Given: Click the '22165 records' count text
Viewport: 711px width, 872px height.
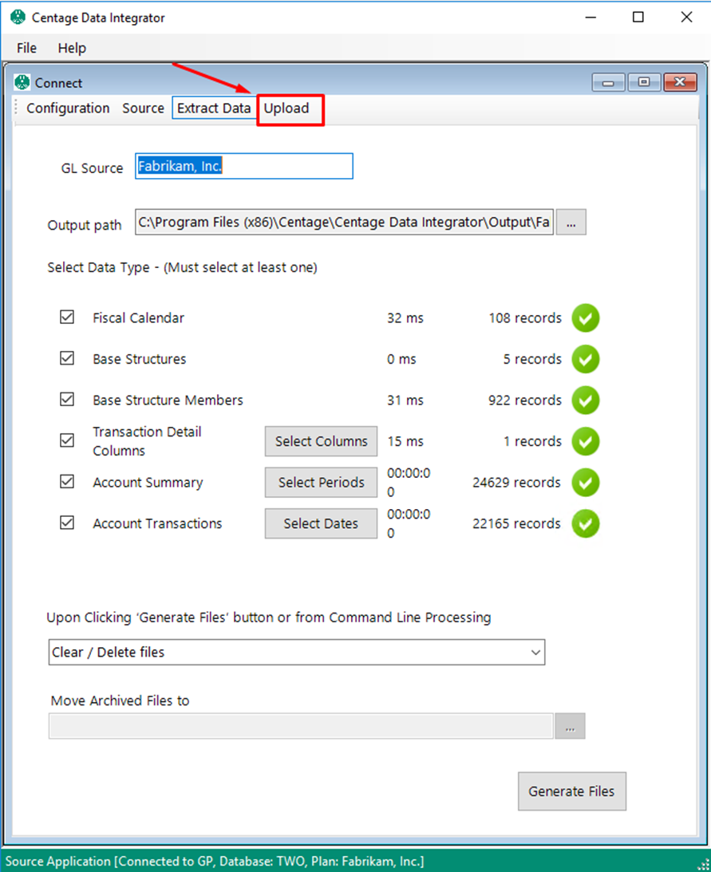Looking at the screenshot, I should (516, 524).
